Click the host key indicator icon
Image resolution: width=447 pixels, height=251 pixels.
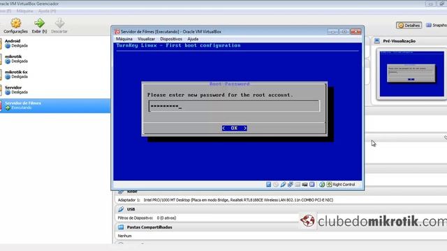click(x=329, y=184)
